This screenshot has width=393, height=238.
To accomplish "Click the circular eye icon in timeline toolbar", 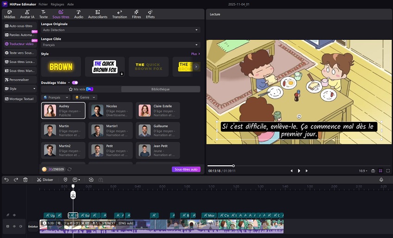I will coord(91,180).
